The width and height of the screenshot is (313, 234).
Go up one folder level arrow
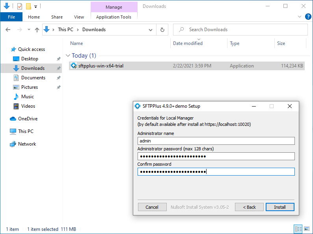click(37, 30)
